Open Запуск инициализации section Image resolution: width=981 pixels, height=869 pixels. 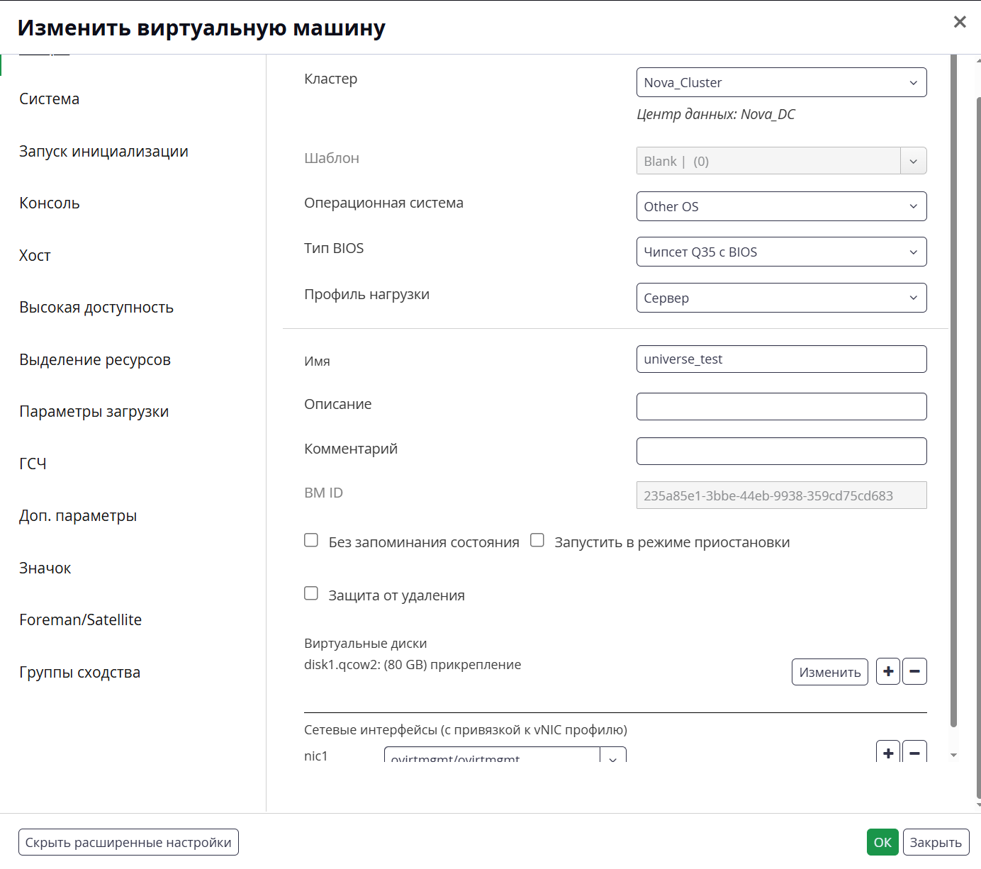click(x=103, y=151)
